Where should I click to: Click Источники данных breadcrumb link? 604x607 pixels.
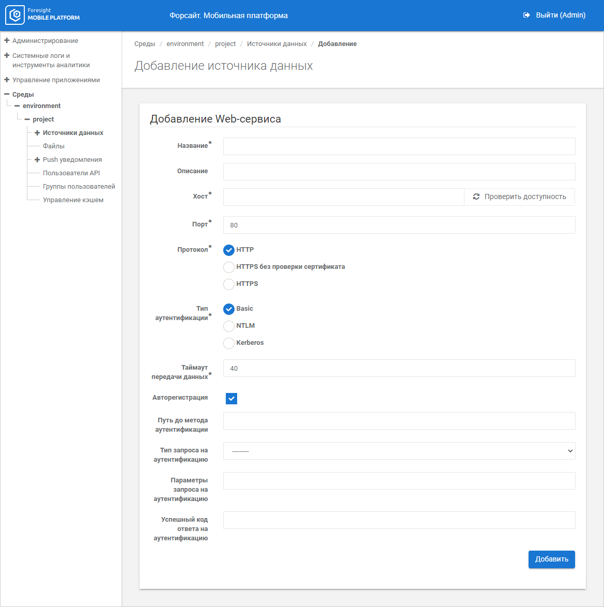(x=276, y=44)
